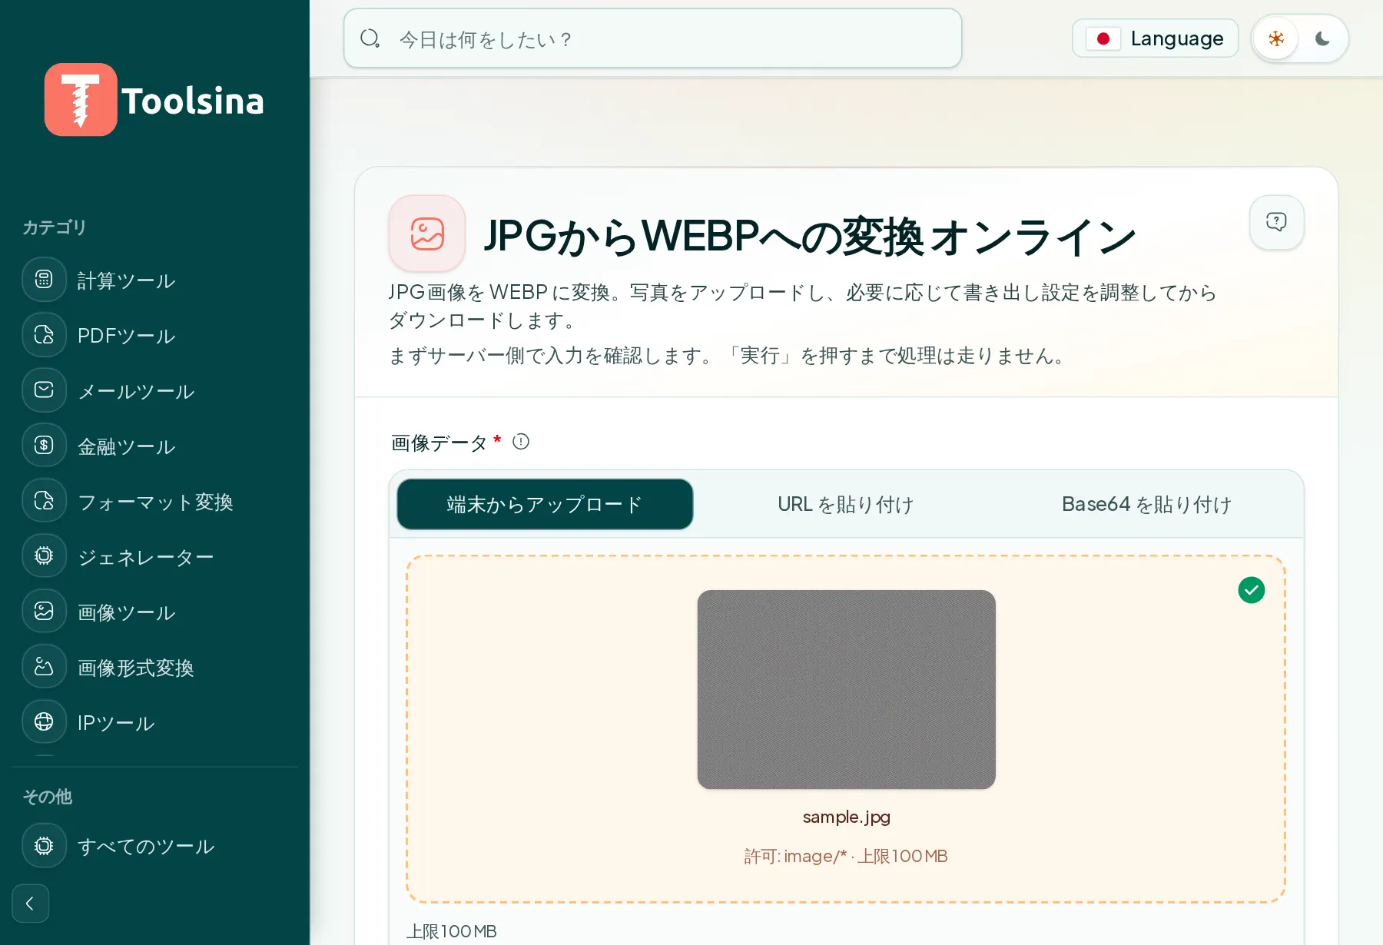Open the Language dropdown
The height and width of the screenshot is (945, 1383).
1155,38
